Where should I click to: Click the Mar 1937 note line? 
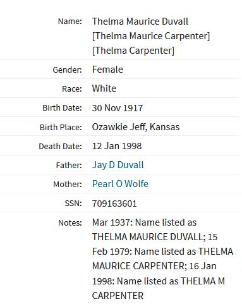point(144,222)
